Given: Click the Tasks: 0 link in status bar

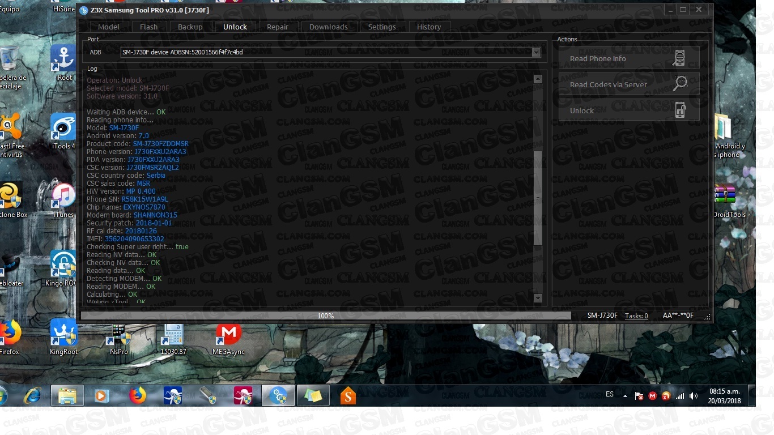Looking at the screenshot, I should coord(636,315).
